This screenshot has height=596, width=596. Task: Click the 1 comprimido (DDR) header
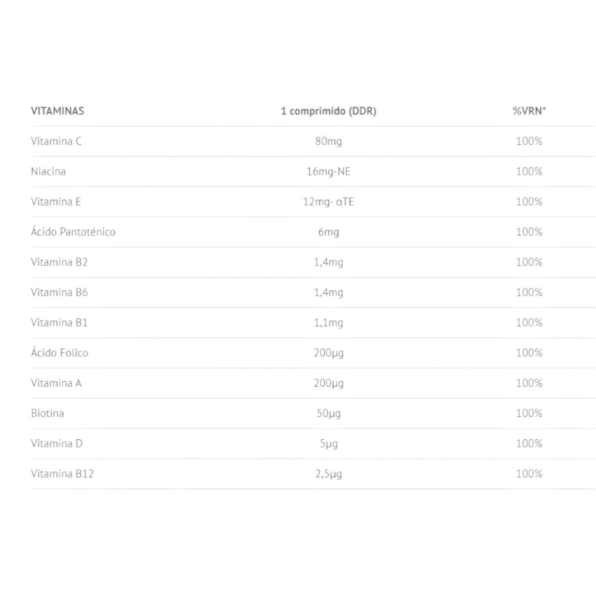(x=328, y=111)
